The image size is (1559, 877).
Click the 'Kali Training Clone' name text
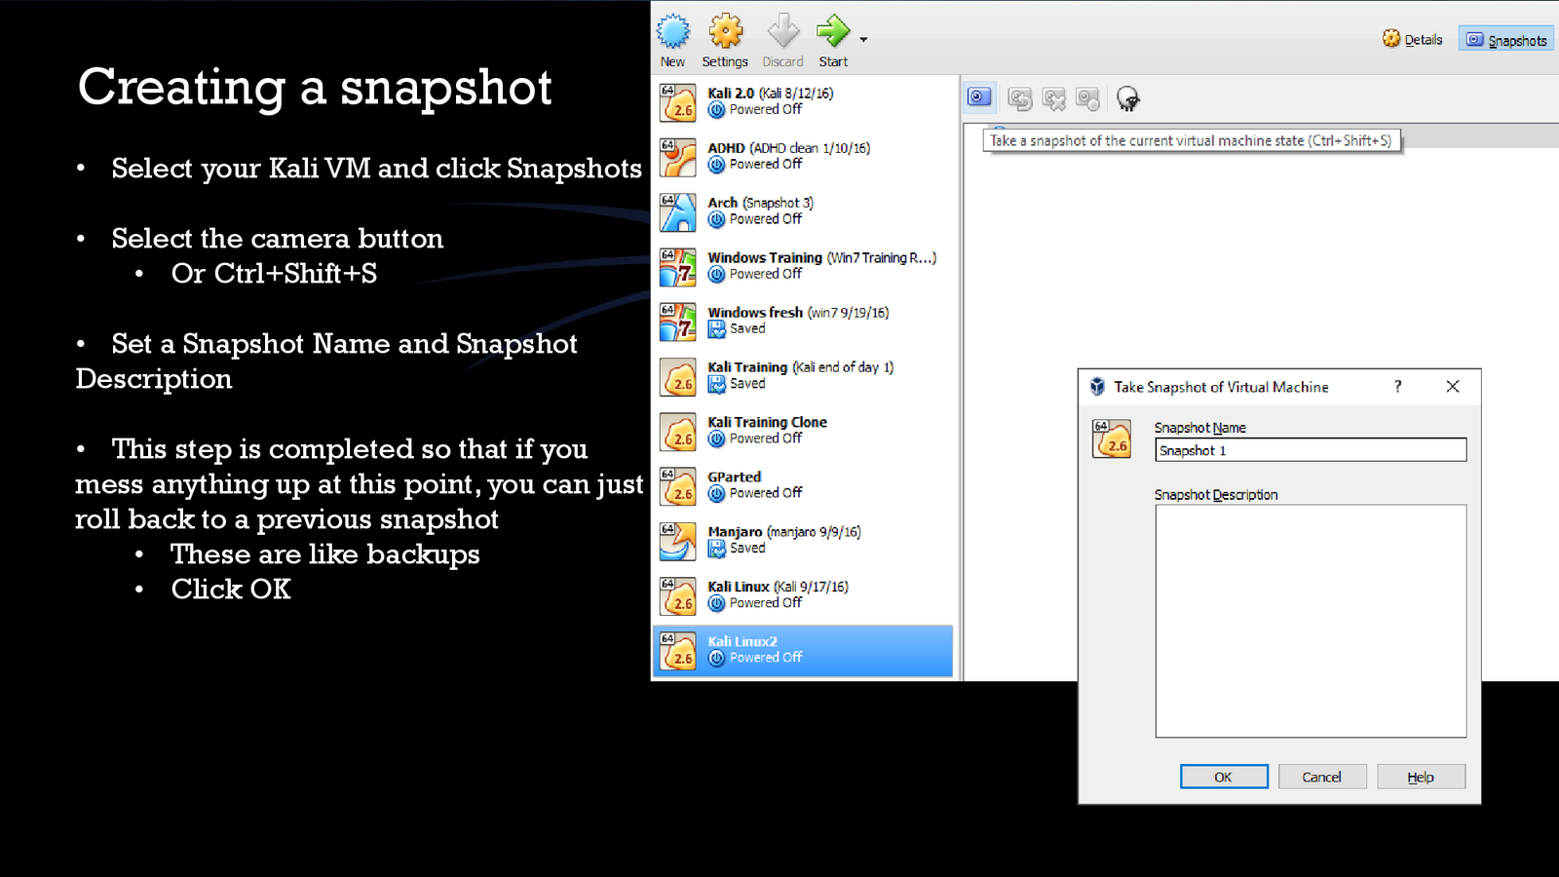click(767, 422)
